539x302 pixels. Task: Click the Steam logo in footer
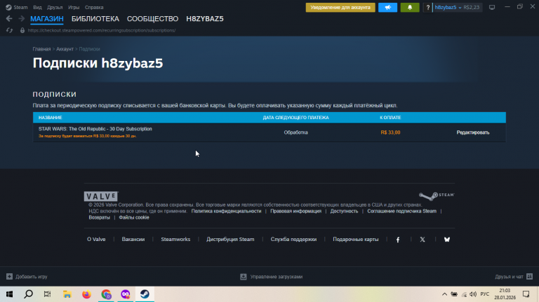click(437, 196)
